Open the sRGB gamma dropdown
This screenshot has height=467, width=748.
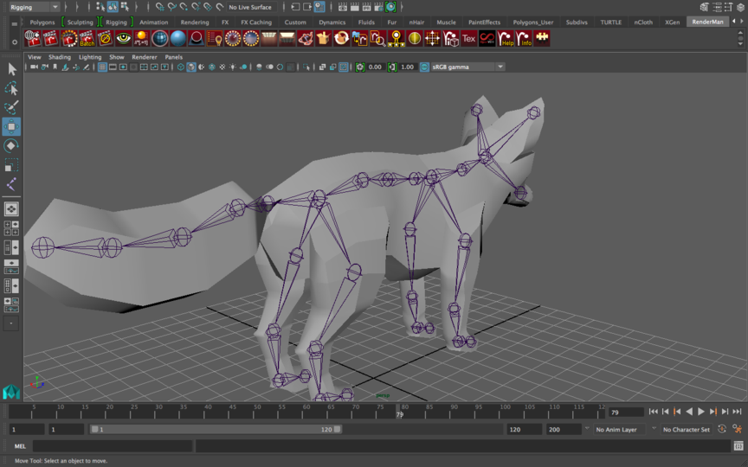467,67
